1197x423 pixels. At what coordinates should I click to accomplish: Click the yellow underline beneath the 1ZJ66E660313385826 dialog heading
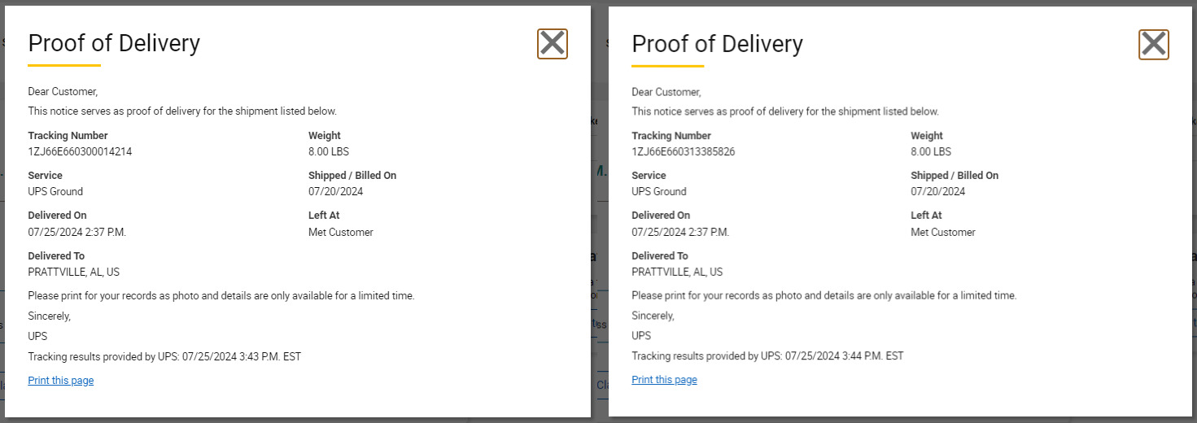(667, 65)
